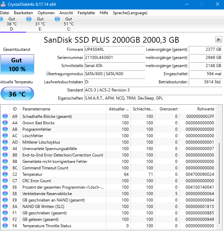224x233 pixels.
Task: Select the E: drive tab at 31 °C
Action: (x=40, y=24)
